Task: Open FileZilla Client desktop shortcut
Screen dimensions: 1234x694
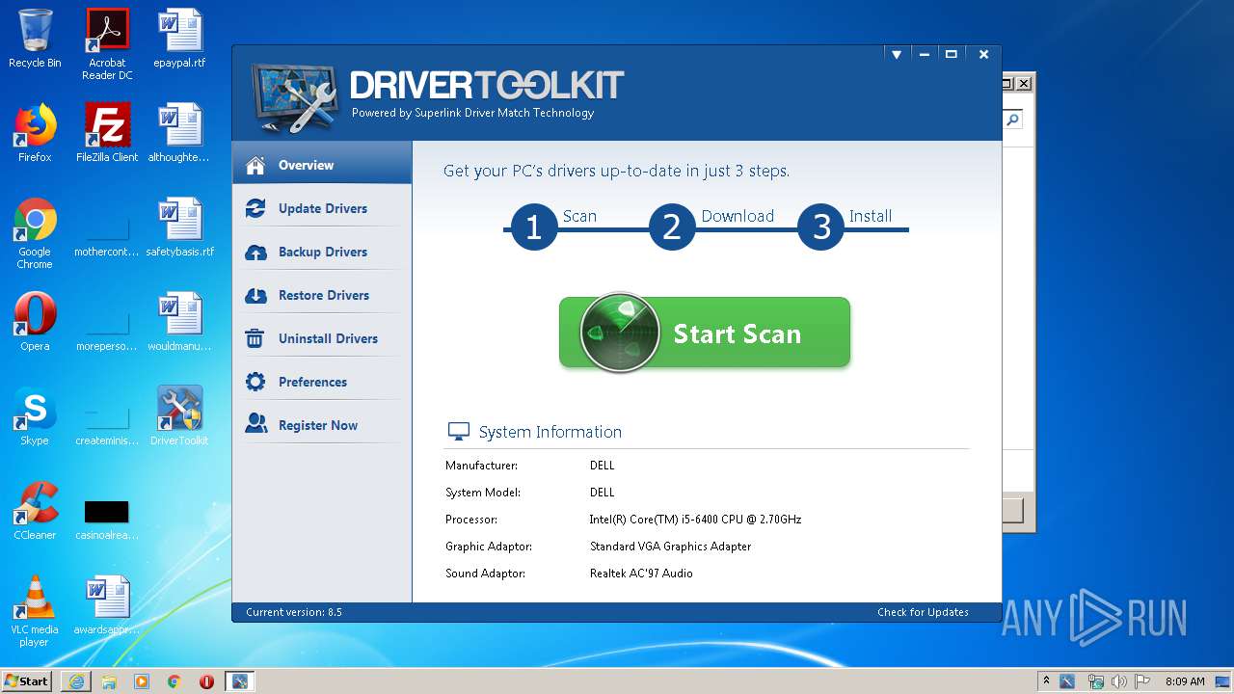Action: (x=107, y=133)
